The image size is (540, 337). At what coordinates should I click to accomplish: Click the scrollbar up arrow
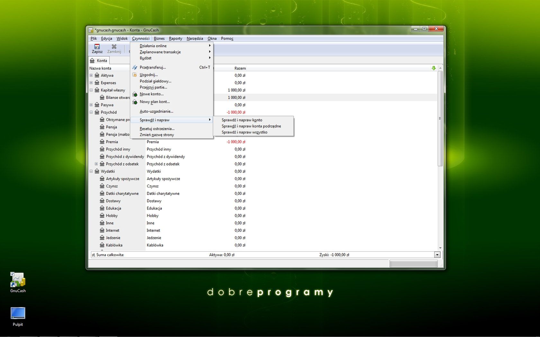440,68
